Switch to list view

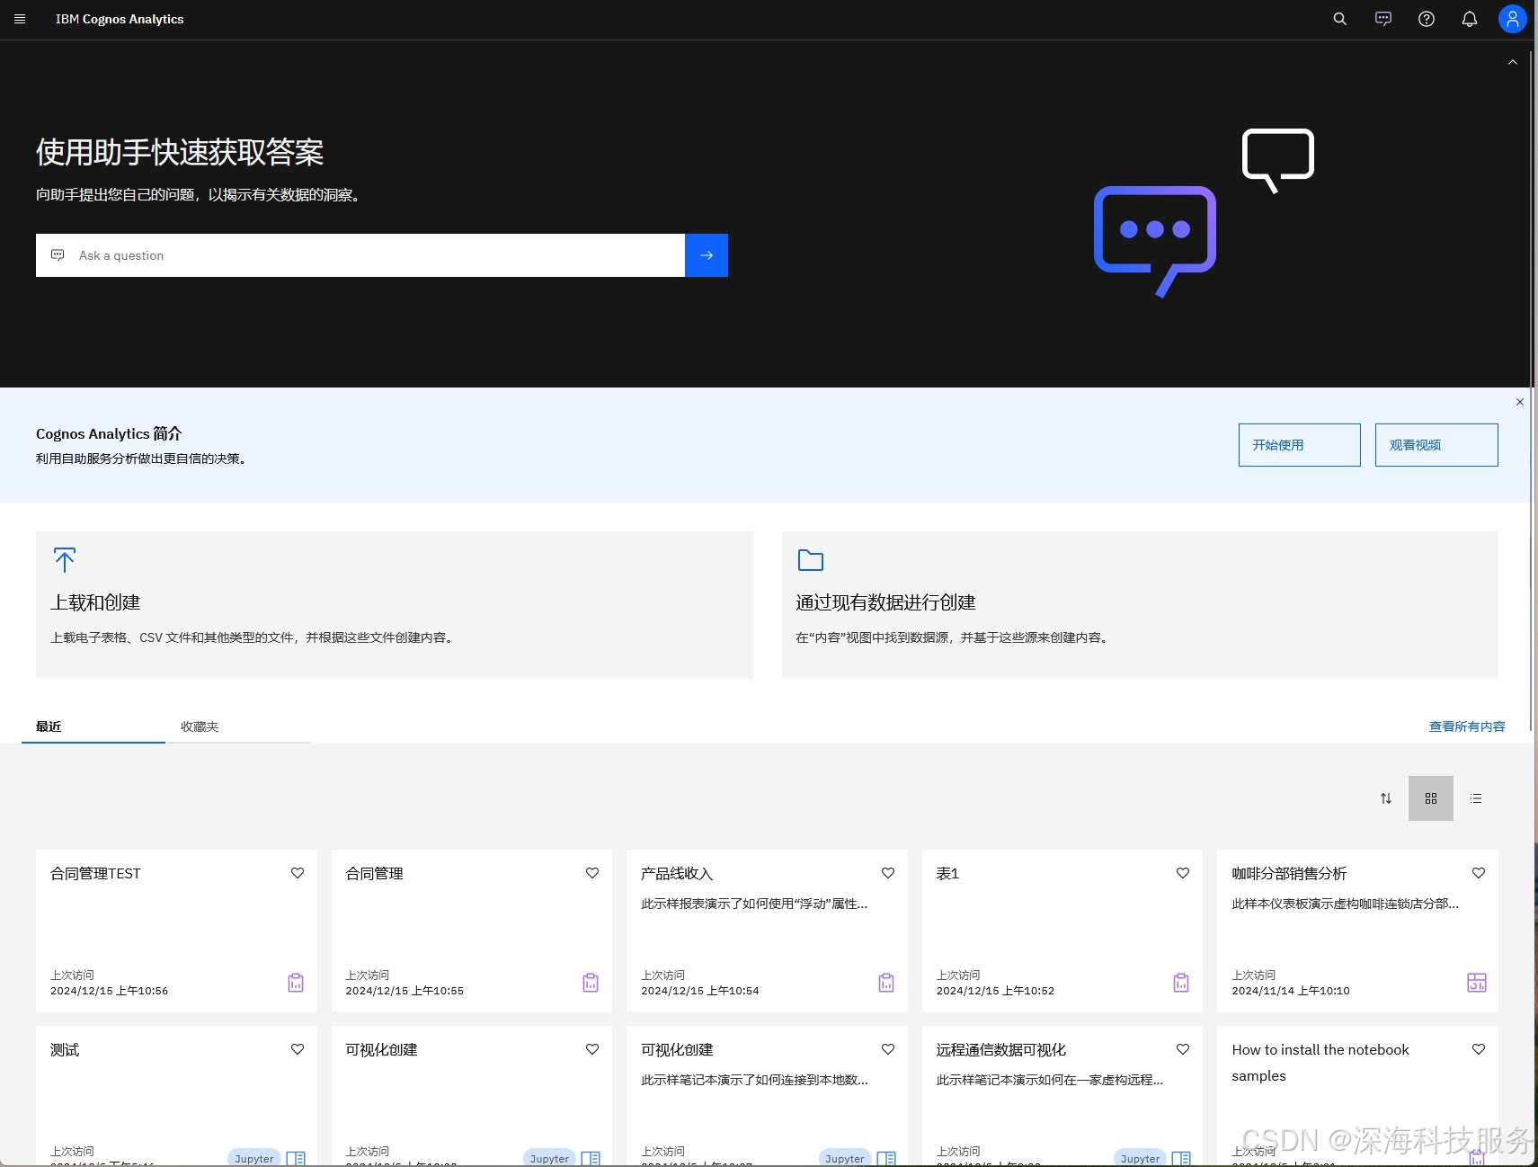[1475, 798]
